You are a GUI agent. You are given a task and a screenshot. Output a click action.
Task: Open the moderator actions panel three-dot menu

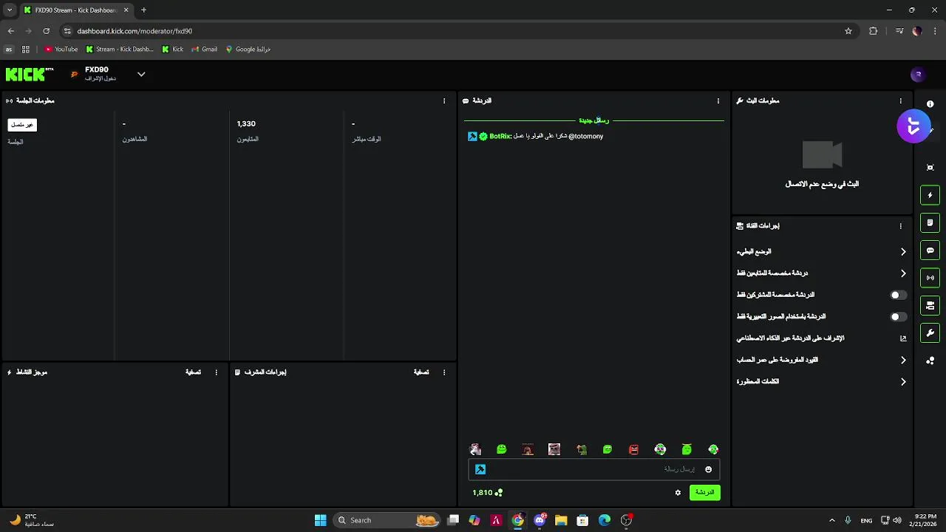point(444,372)
